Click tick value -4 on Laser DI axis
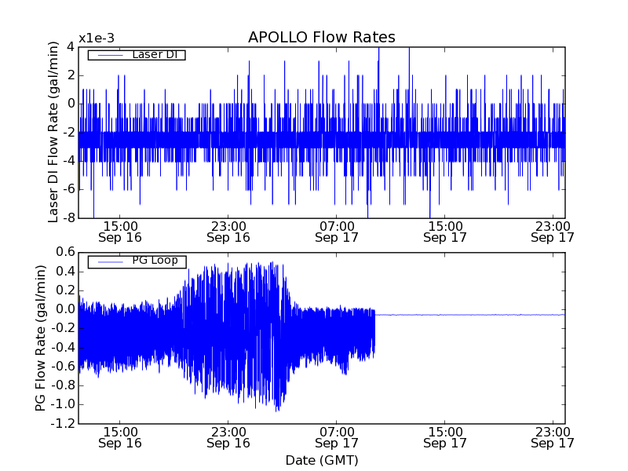Image resolution: width=628 pixels, height=471 pixels. pos(68,161)
